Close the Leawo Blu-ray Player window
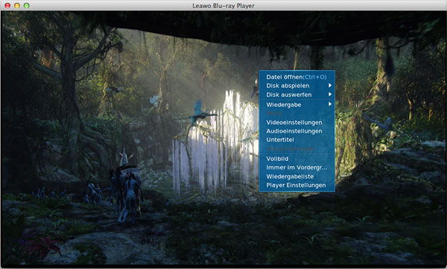 pos(8,5)
